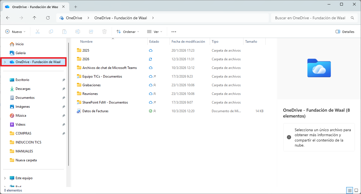
Task: Unpin COMPRAS using its pin icon
Action: [64, 133]
